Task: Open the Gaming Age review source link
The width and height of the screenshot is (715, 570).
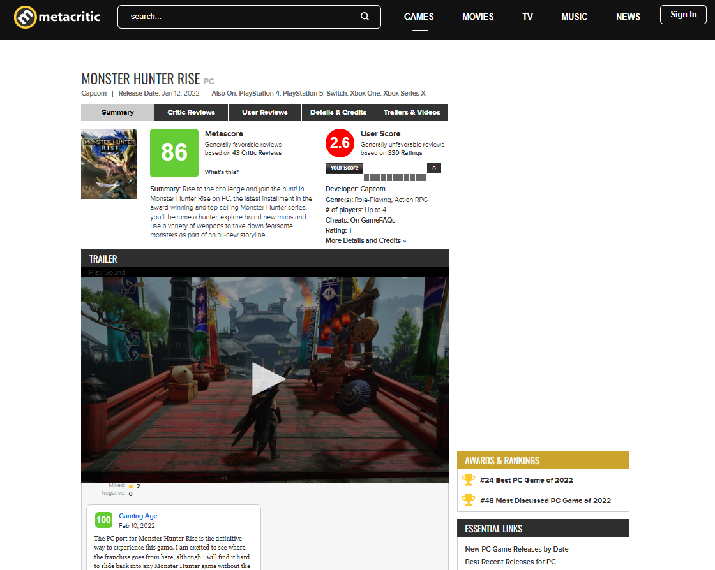Action: tap(138, 516)
